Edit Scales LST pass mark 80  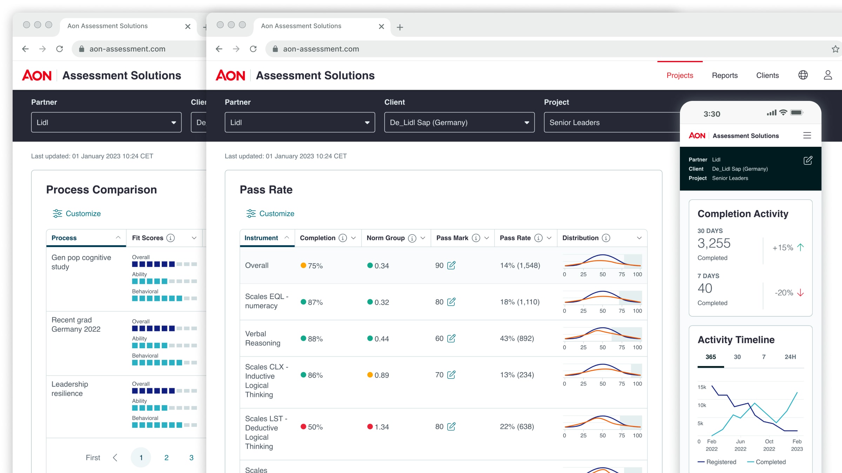(x=451, y=426)
